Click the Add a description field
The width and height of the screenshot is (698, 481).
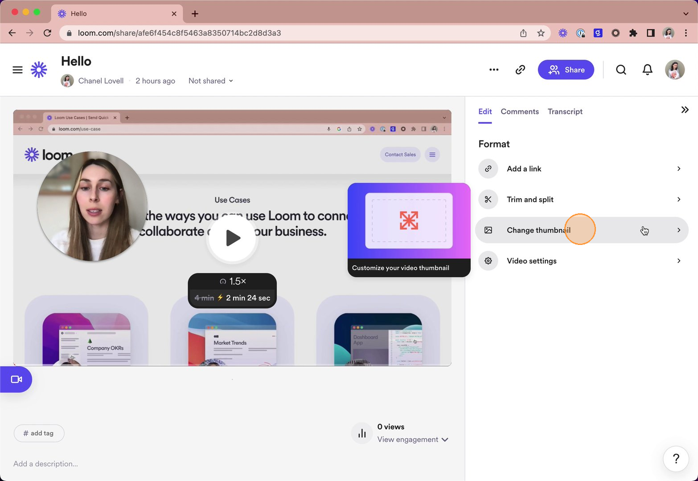point(45,464)
